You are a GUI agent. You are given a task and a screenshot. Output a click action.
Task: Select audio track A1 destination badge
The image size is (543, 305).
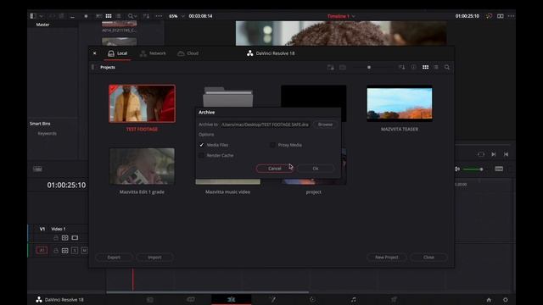point(42,250)
